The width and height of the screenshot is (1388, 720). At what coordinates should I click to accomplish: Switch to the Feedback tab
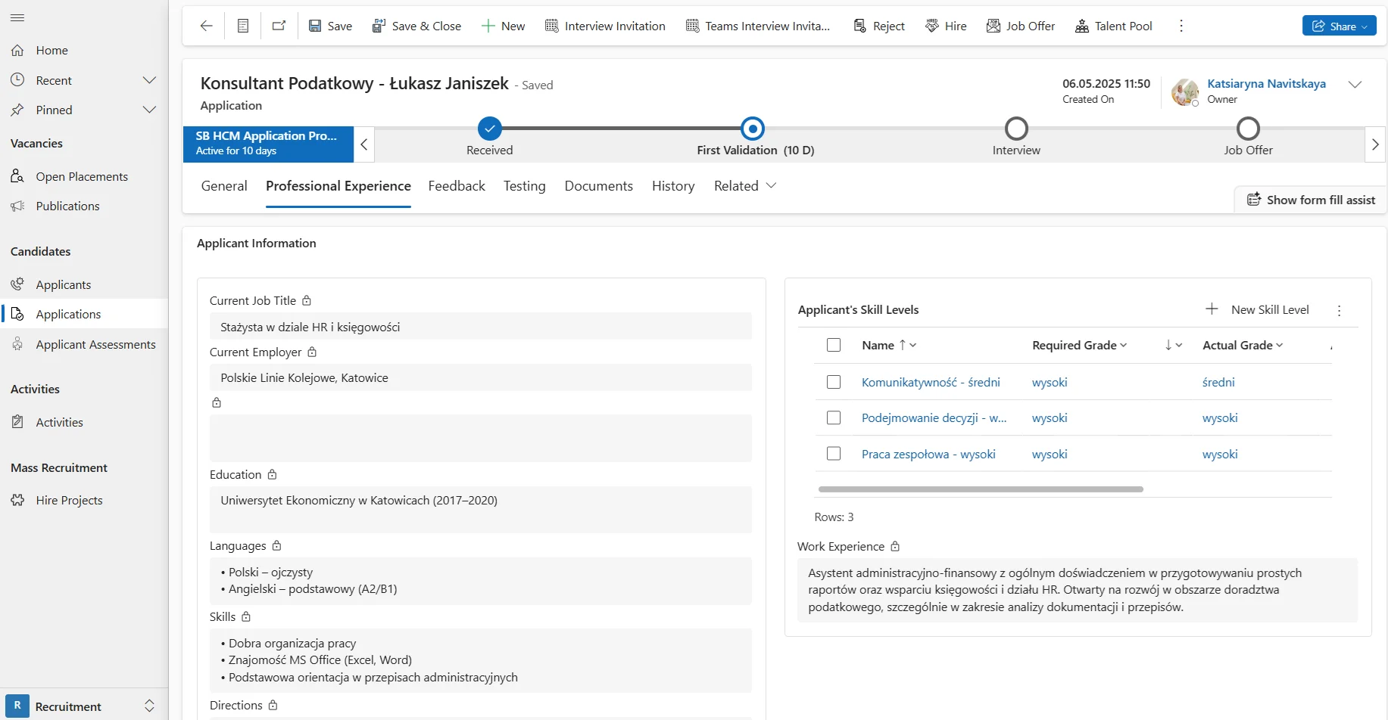tap(457, 186)
